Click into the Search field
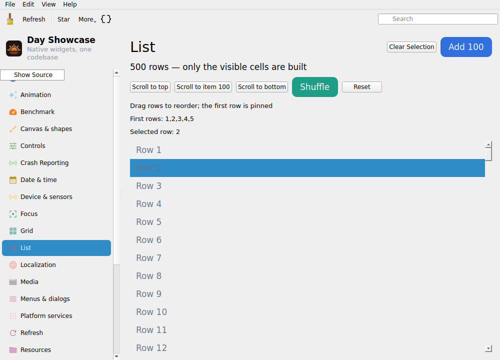The width and height of the screenshot is (500, 360). [x=438, y=19]
